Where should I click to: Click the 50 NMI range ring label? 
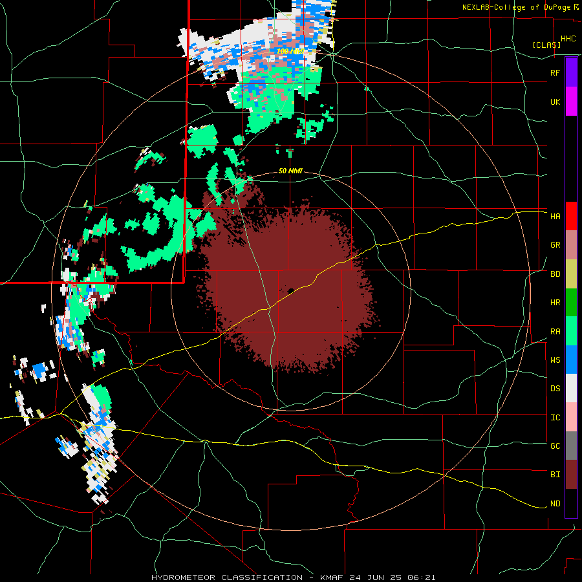pyautogui.click(x=290, y=171)
